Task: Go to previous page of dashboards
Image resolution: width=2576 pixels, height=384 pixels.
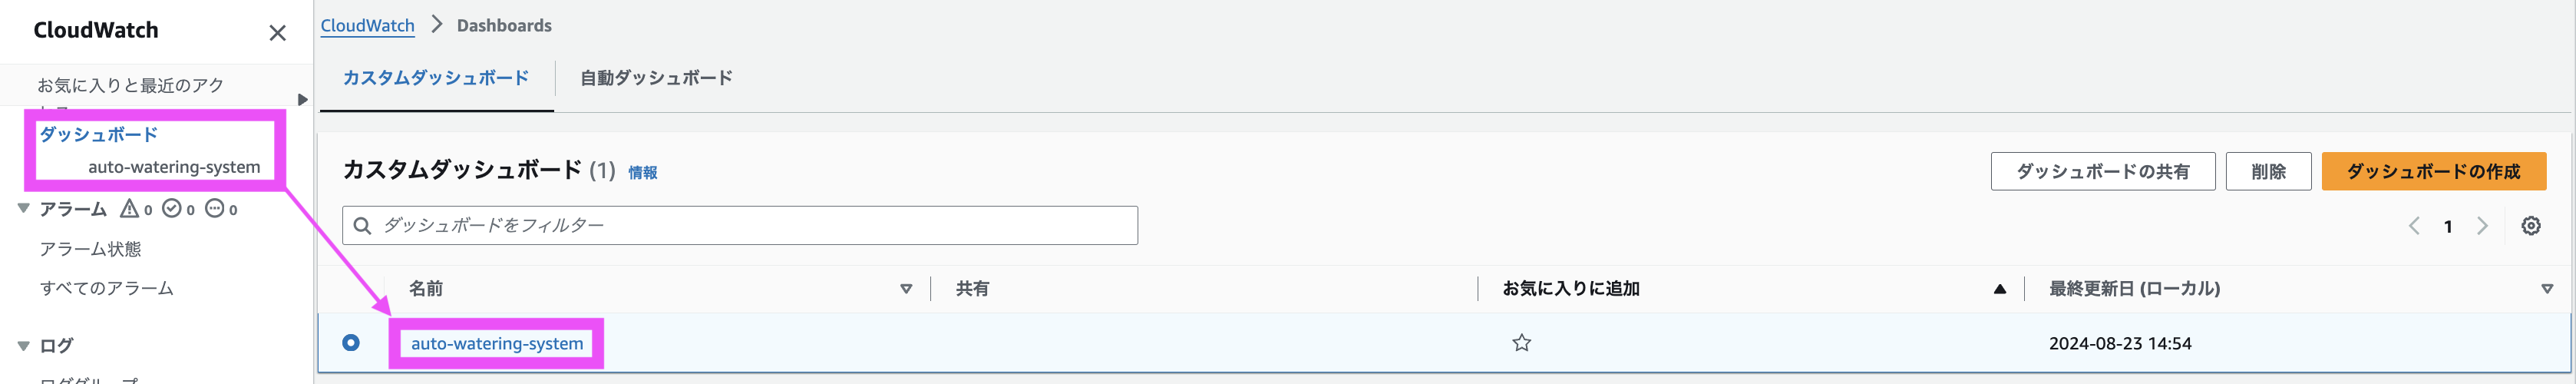Action: [x=2414, y=226]
